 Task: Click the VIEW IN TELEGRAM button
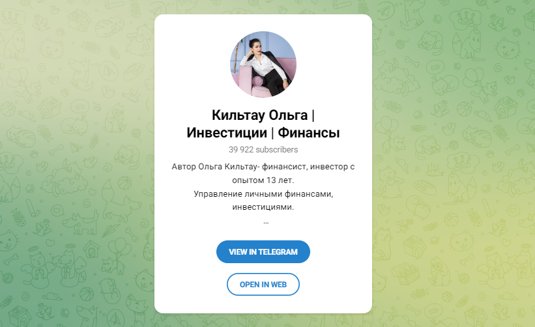pyautogui.click(x=263, y=251)
